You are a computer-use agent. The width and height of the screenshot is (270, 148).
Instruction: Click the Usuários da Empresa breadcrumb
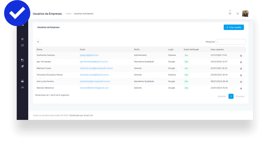tap(84, 14)
